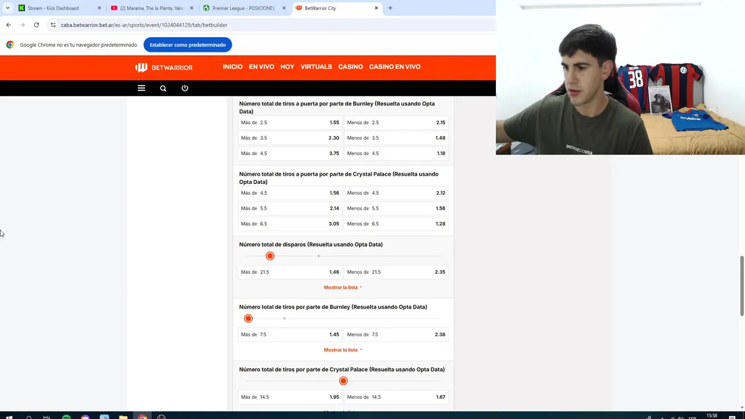Open the INICIO menu item
The height and width of the screenshot is (419, 745).
coord(232,67)
